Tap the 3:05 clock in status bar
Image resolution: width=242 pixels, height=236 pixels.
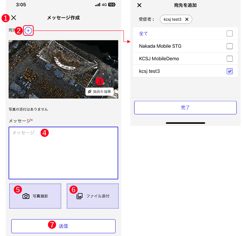click(21, 5)
